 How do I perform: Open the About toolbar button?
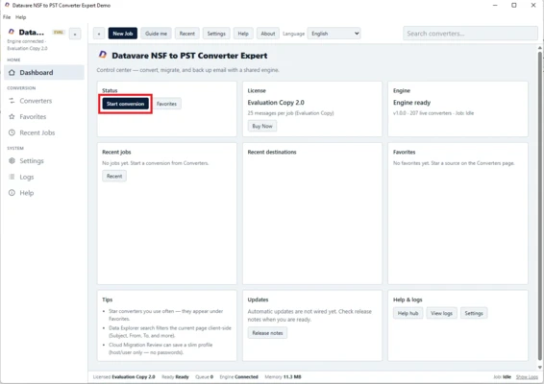tap(268, 34)
